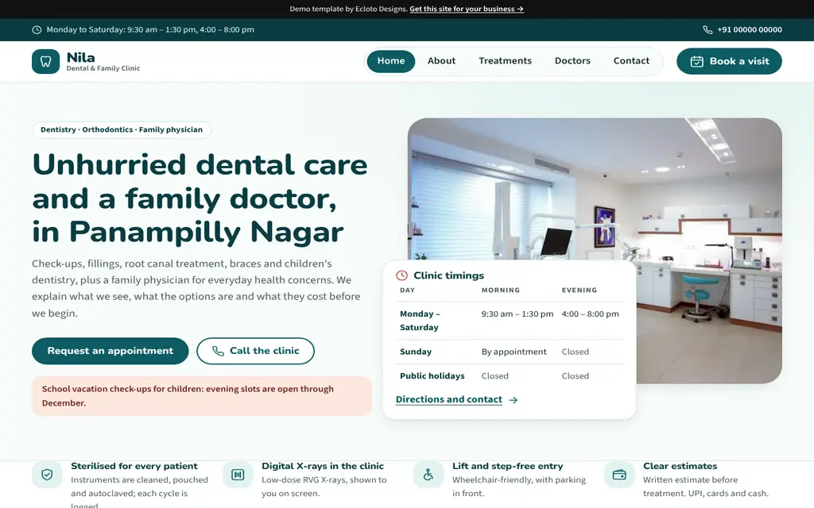Click the 4:00 – 8:00 pm table cell

pos(591,314)
